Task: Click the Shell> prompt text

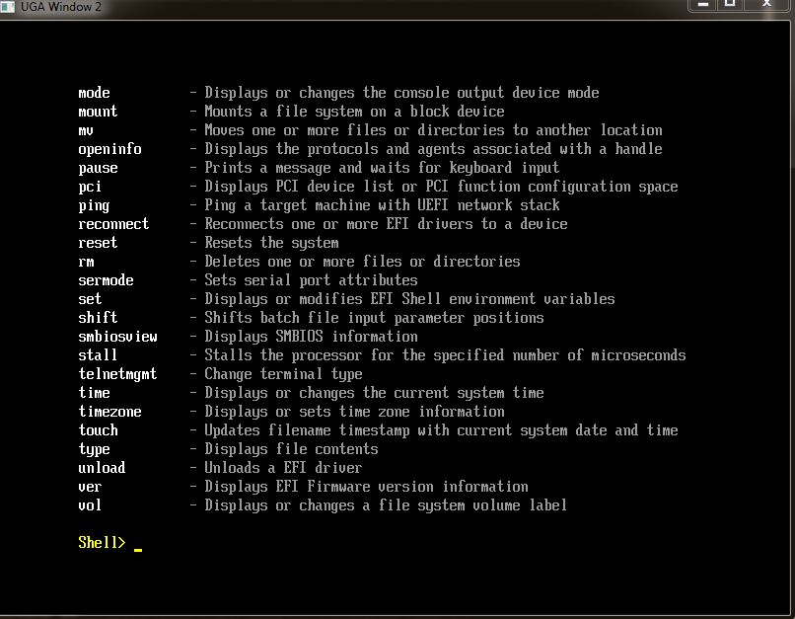Action: coord(102,543)
